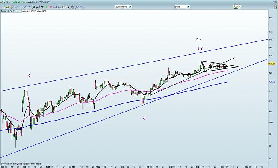Place a red down arrow marker

click(x=51, y=7)
